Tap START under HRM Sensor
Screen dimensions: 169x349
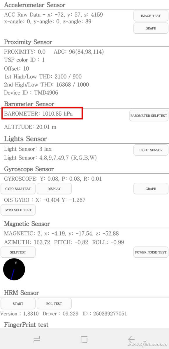[x=18, y=304]
